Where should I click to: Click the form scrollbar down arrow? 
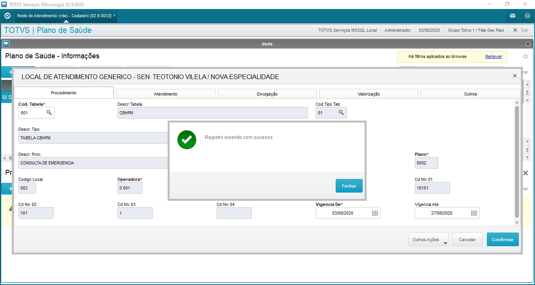[x=517, y=222]
